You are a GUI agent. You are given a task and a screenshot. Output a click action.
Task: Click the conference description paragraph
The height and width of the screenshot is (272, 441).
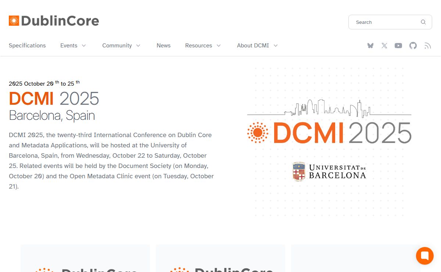point(111,161)
